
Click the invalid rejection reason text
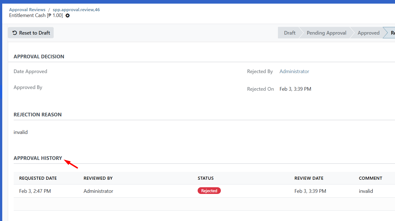pos(21,132)
